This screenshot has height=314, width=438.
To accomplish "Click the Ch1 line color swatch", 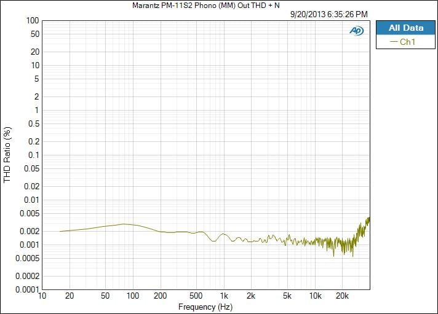I will click(394, 42).
